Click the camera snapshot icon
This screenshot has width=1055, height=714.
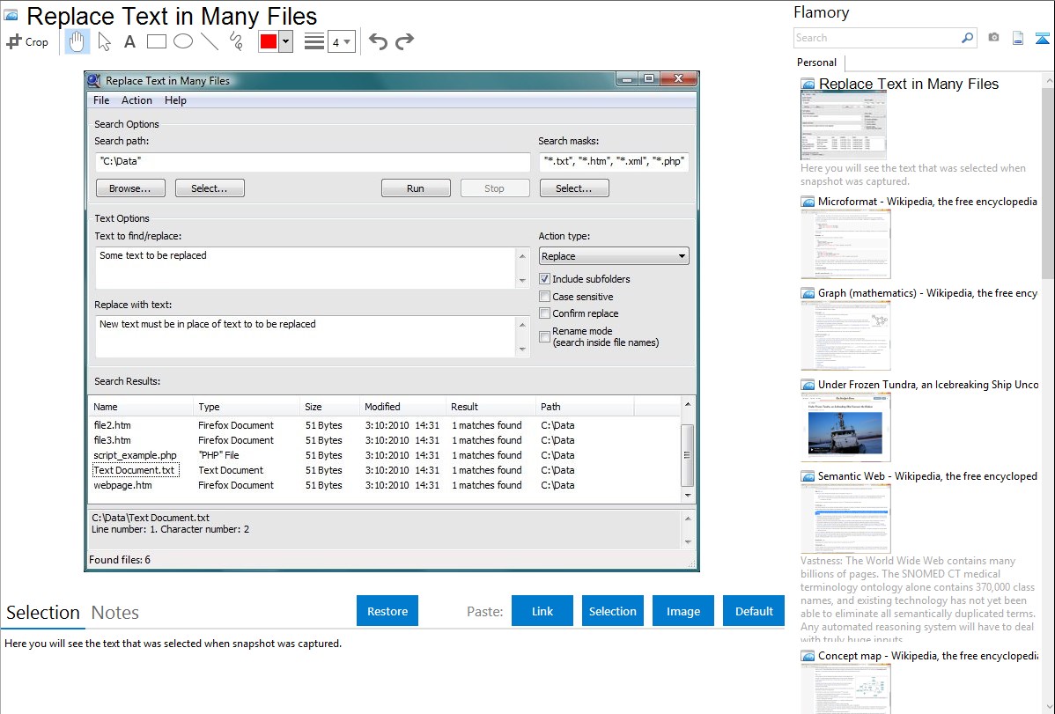point(993,38)
